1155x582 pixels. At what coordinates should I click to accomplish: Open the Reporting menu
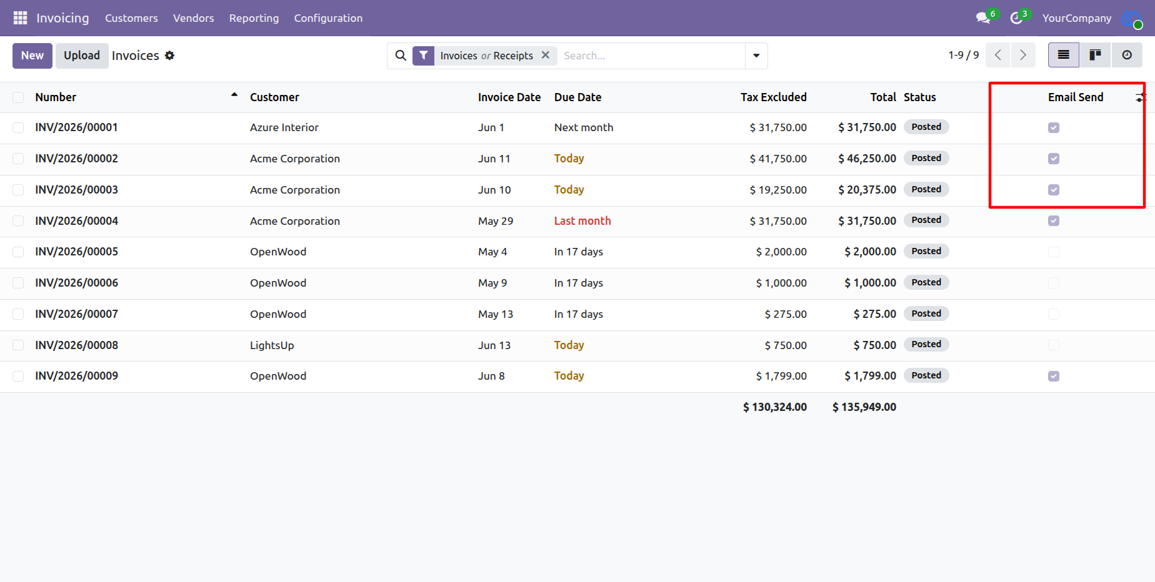pyautogui.click(x=254, y=18)
